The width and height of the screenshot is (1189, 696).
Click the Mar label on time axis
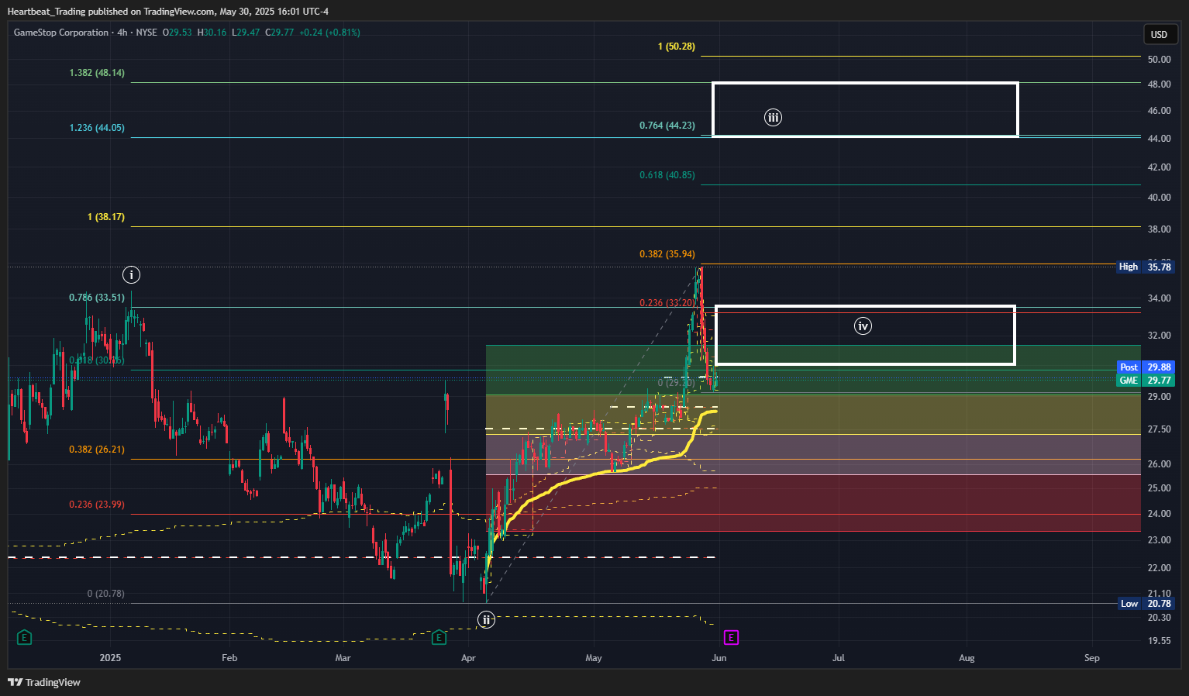point(343,658)
